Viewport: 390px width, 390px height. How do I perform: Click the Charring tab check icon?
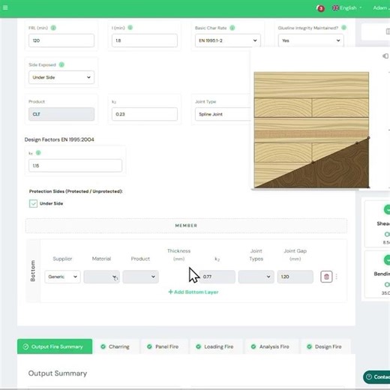pos(103,346)
